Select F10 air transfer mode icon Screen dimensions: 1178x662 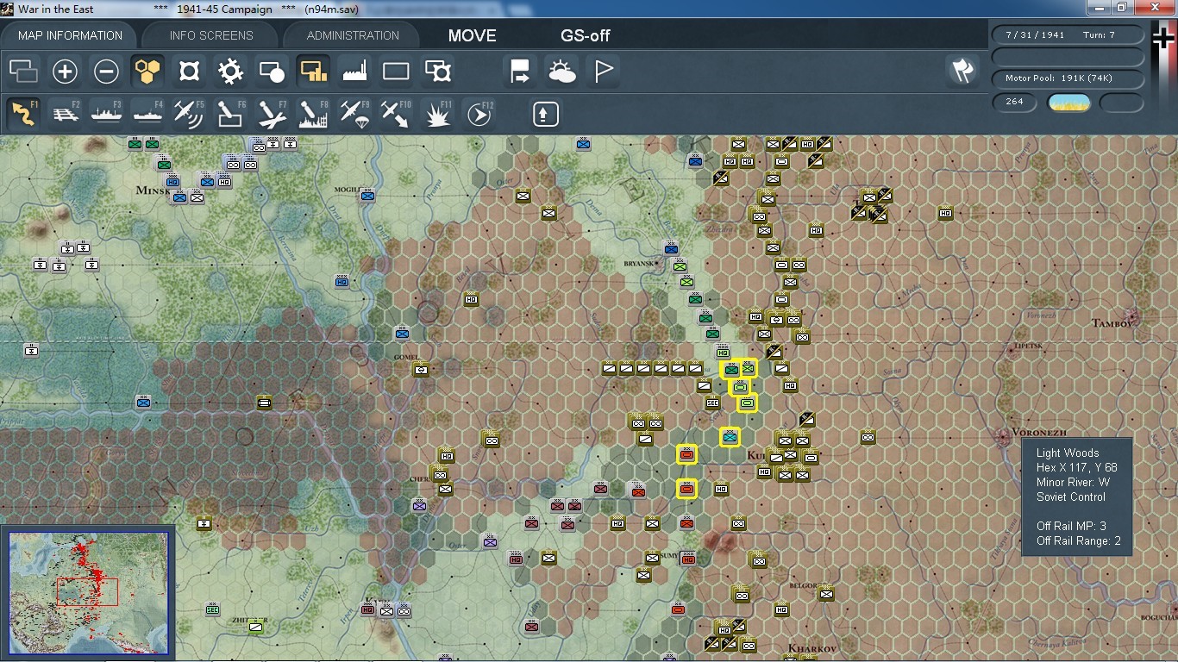click(396, 114)
